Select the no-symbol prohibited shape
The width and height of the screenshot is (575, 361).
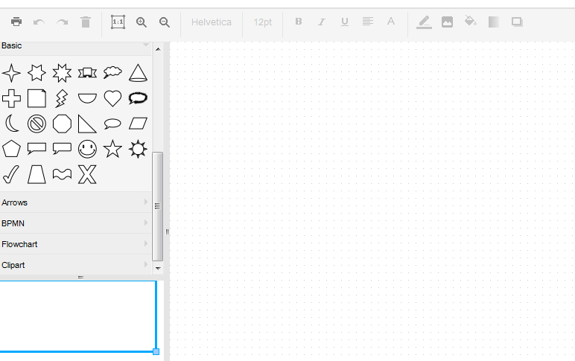click(36, 124)
